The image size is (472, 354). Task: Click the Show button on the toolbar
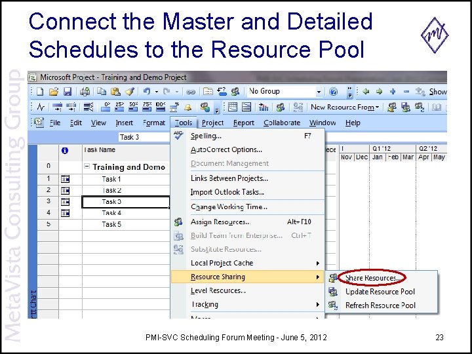click(x=437, y=92)
